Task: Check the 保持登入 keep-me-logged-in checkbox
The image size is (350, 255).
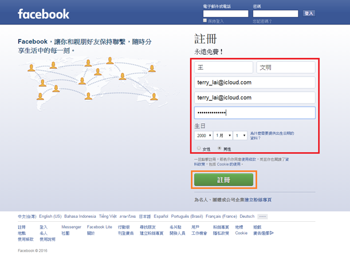Action: click(x=205, y=20)
